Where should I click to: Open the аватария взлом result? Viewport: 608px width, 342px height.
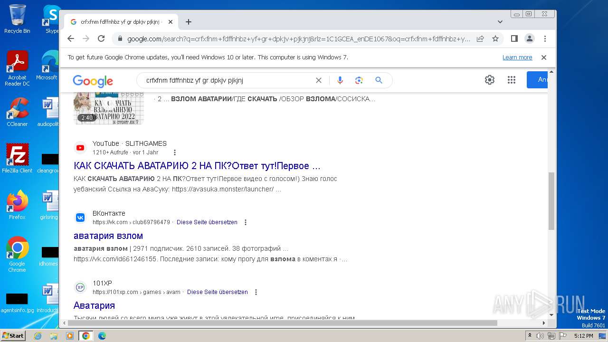pos(108,236)
